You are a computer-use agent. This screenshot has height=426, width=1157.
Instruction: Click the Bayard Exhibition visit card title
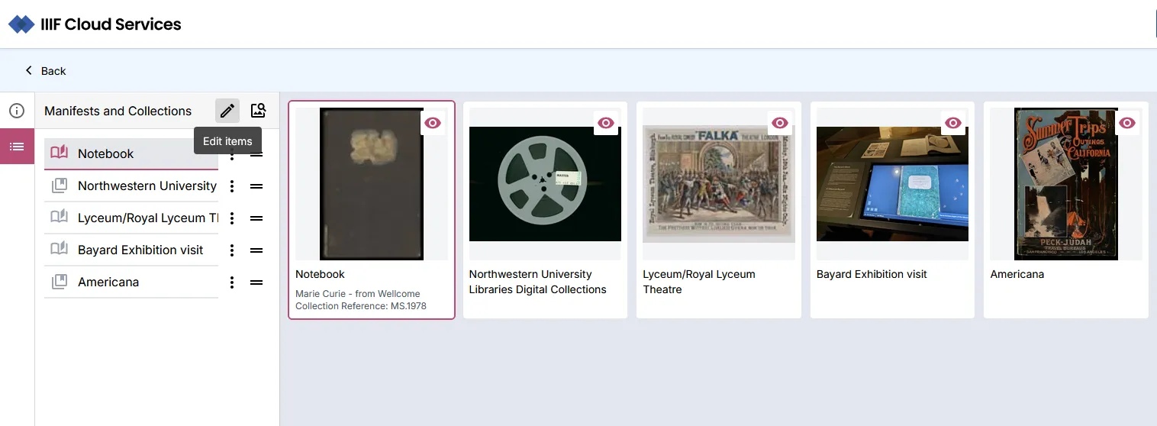(872, 274)
